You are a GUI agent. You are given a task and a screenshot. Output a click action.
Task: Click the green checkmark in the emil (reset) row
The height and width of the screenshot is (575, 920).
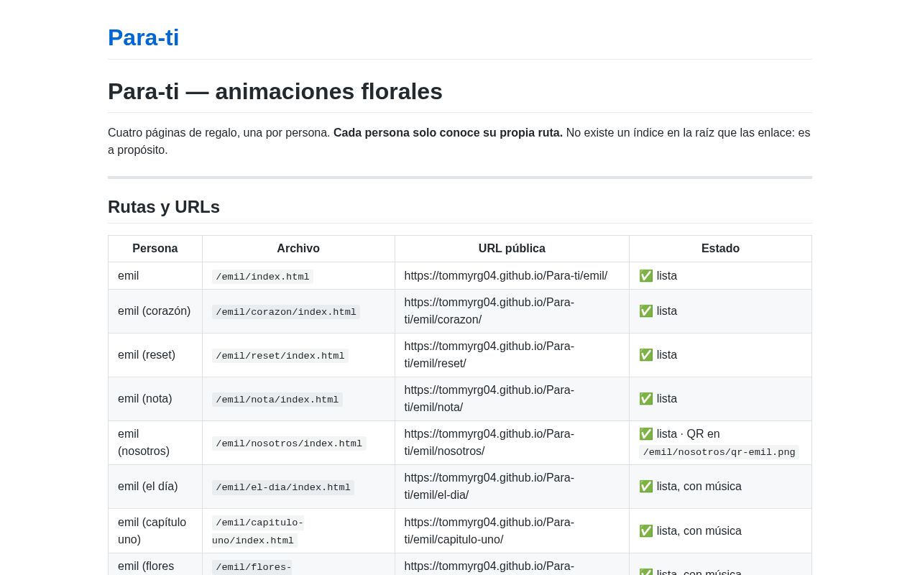point(646,355)
